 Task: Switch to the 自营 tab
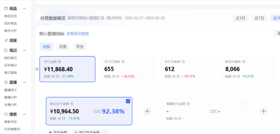63,47
